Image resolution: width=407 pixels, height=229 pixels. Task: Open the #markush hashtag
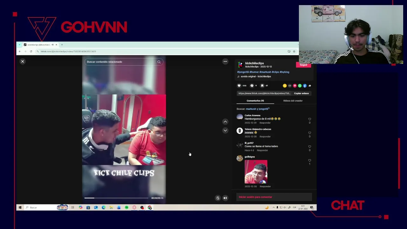265,72
